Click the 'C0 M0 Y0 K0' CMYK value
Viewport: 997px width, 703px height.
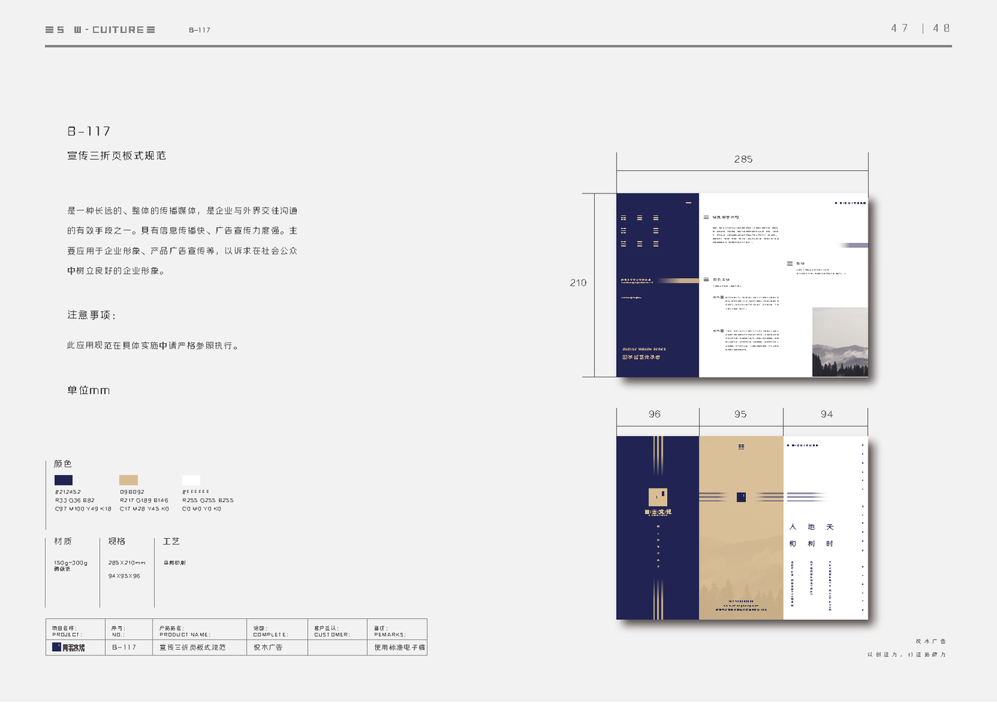click(x=202, y=509)
